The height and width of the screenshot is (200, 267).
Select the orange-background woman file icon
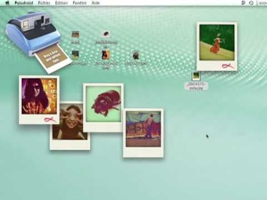click(105, 55)
